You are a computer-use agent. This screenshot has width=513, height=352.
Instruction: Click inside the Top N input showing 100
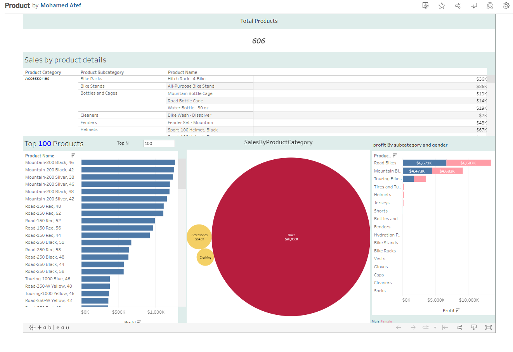[x=159, y=143]
